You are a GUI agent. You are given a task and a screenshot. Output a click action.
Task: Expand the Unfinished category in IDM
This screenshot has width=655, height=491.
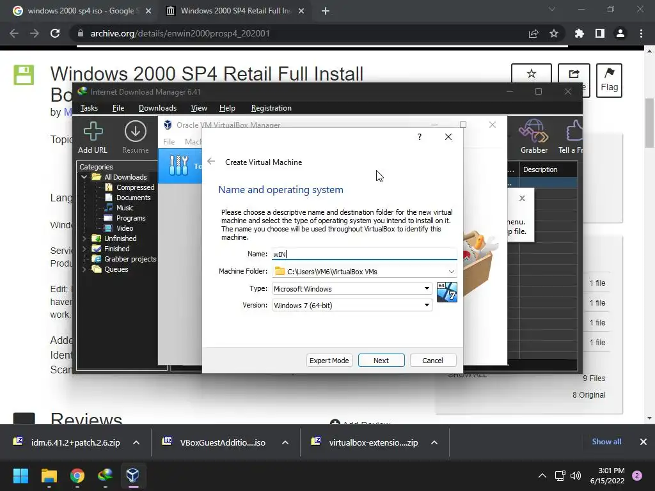[84, 238]
